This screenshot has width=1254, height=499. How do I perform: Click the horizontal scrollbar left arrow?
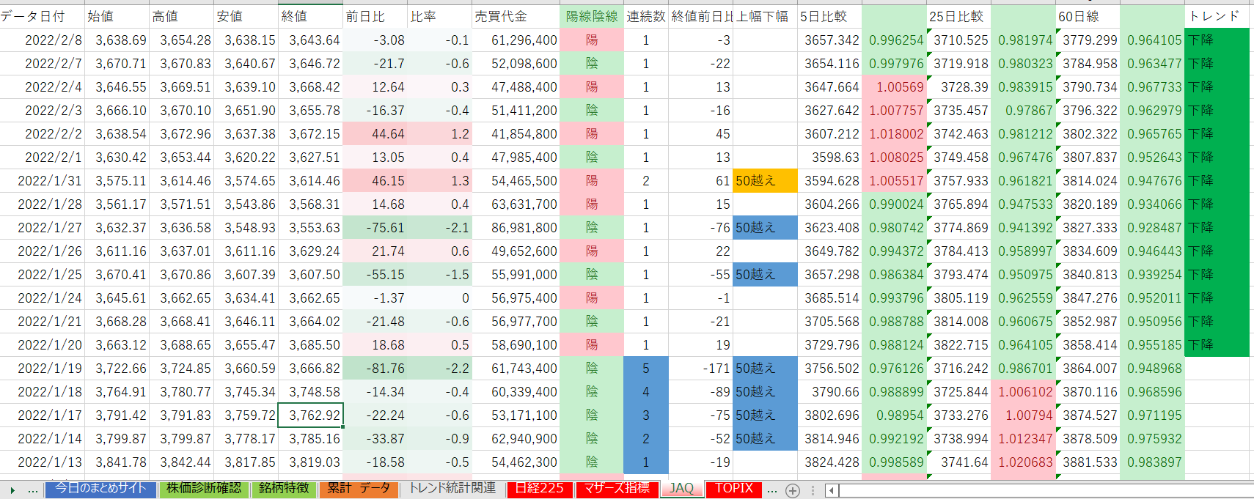pos(832,490)
